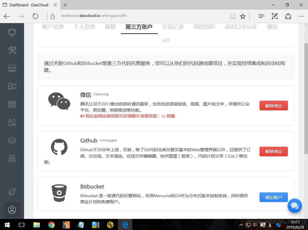Open the disk volume sidebar icon
Viewport: 308px width, 230px height.
(12, 158)
